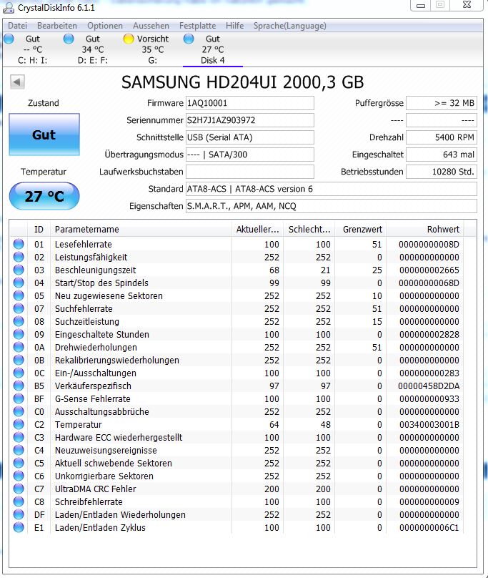Click the 27 °C temperature button
Image resolution: width=488 pixels, height=578 pixels.
(x=44, y=196)
